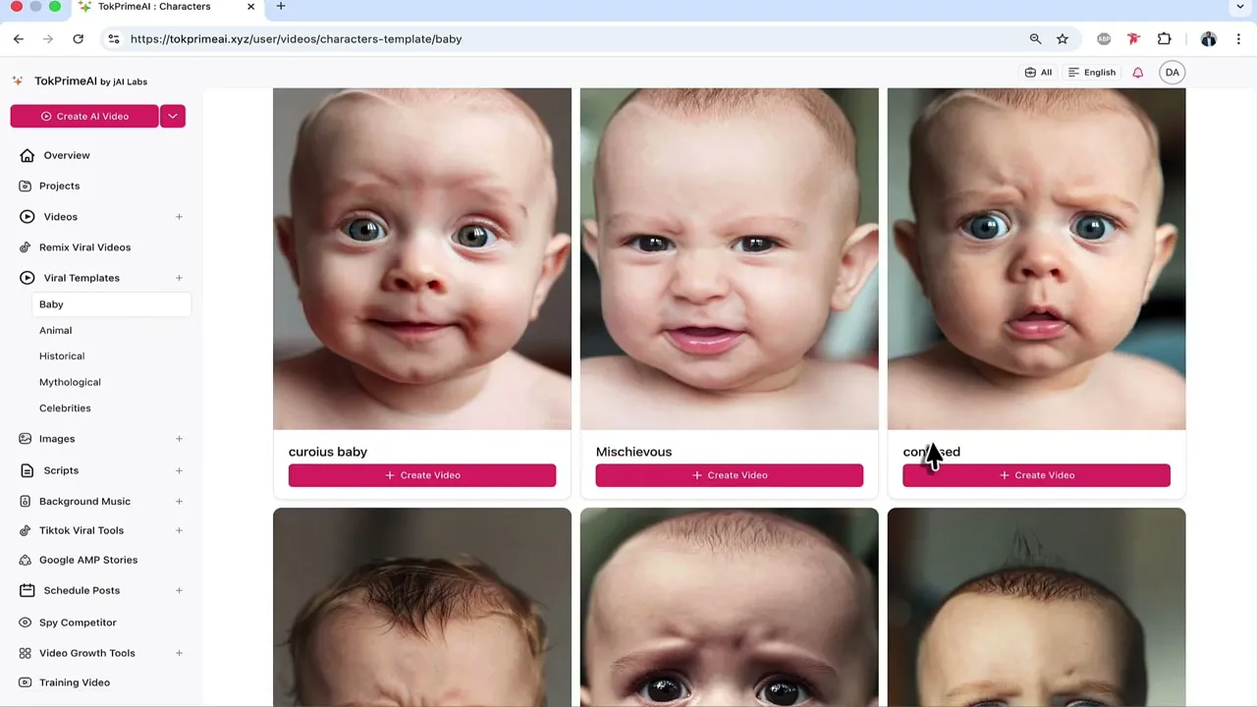Open the browser extensions puzzle icon

coord(1164,38)
